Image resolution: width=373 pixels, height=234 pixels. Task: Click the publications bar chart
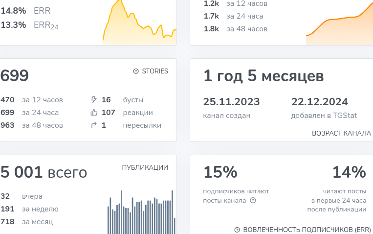[x=142, y=212]
